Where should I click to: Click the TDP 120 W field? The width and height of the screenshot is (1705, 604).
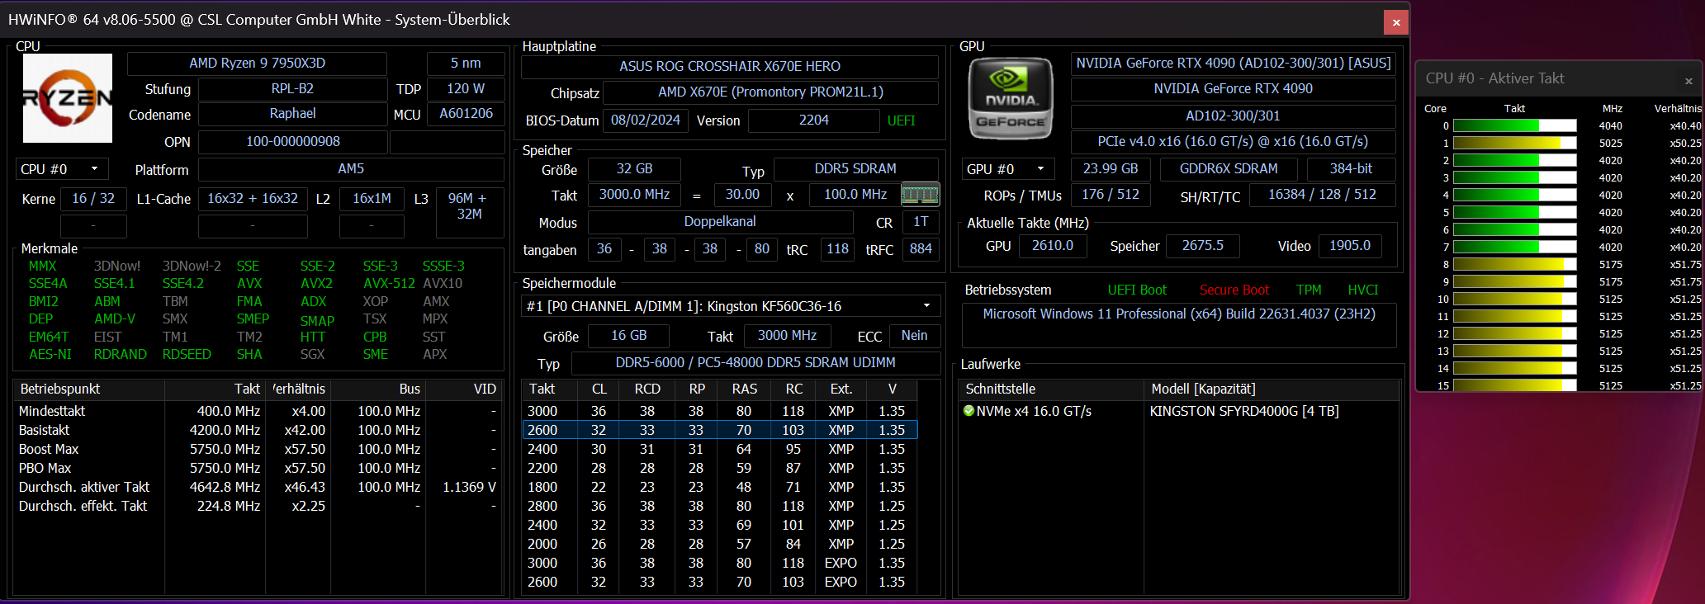(x=466, y=89)
